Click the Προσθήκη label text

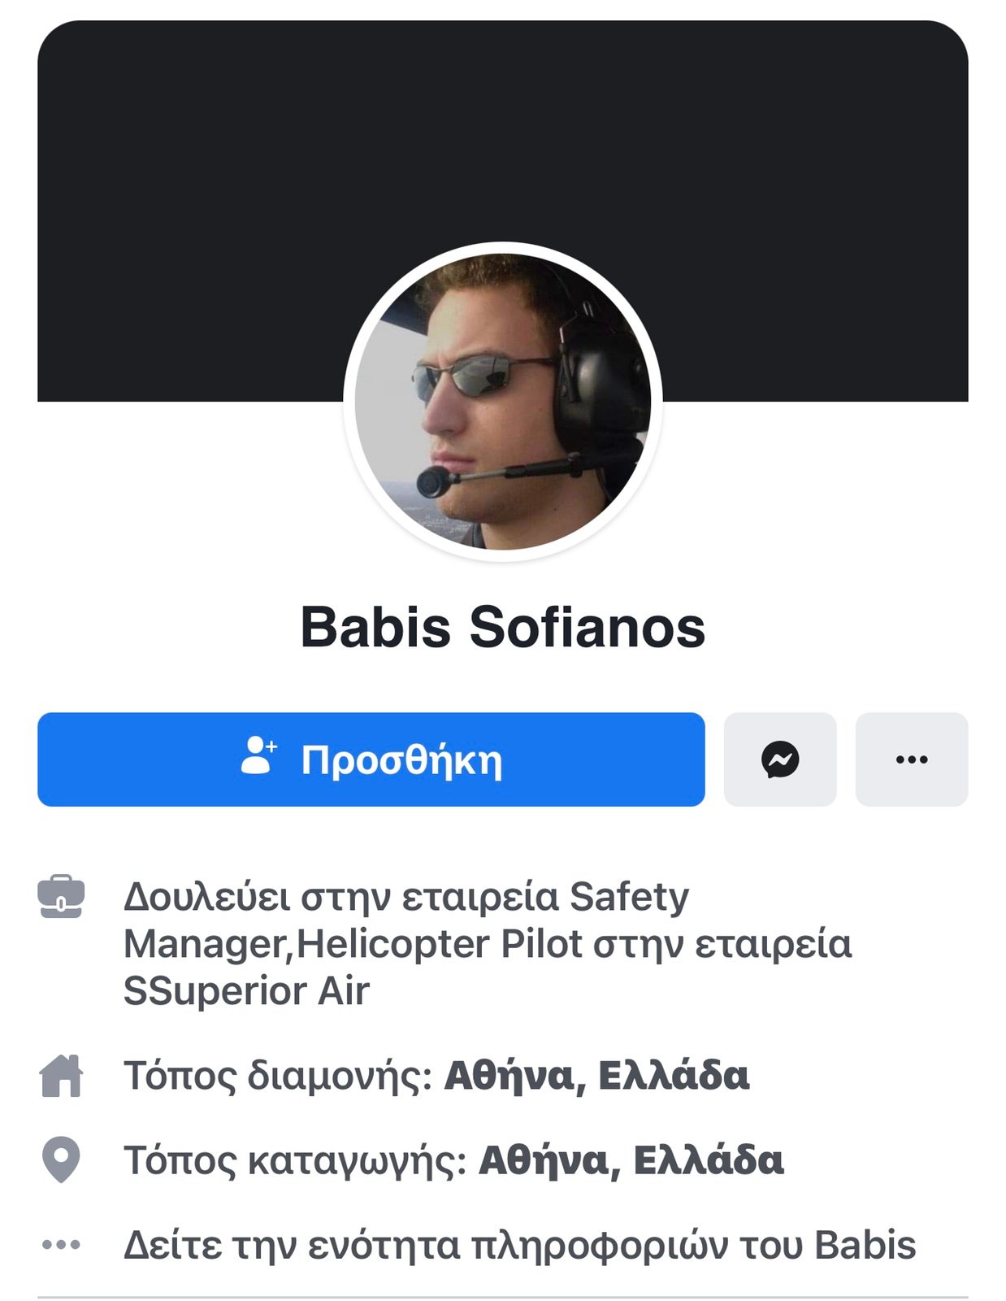401,761
